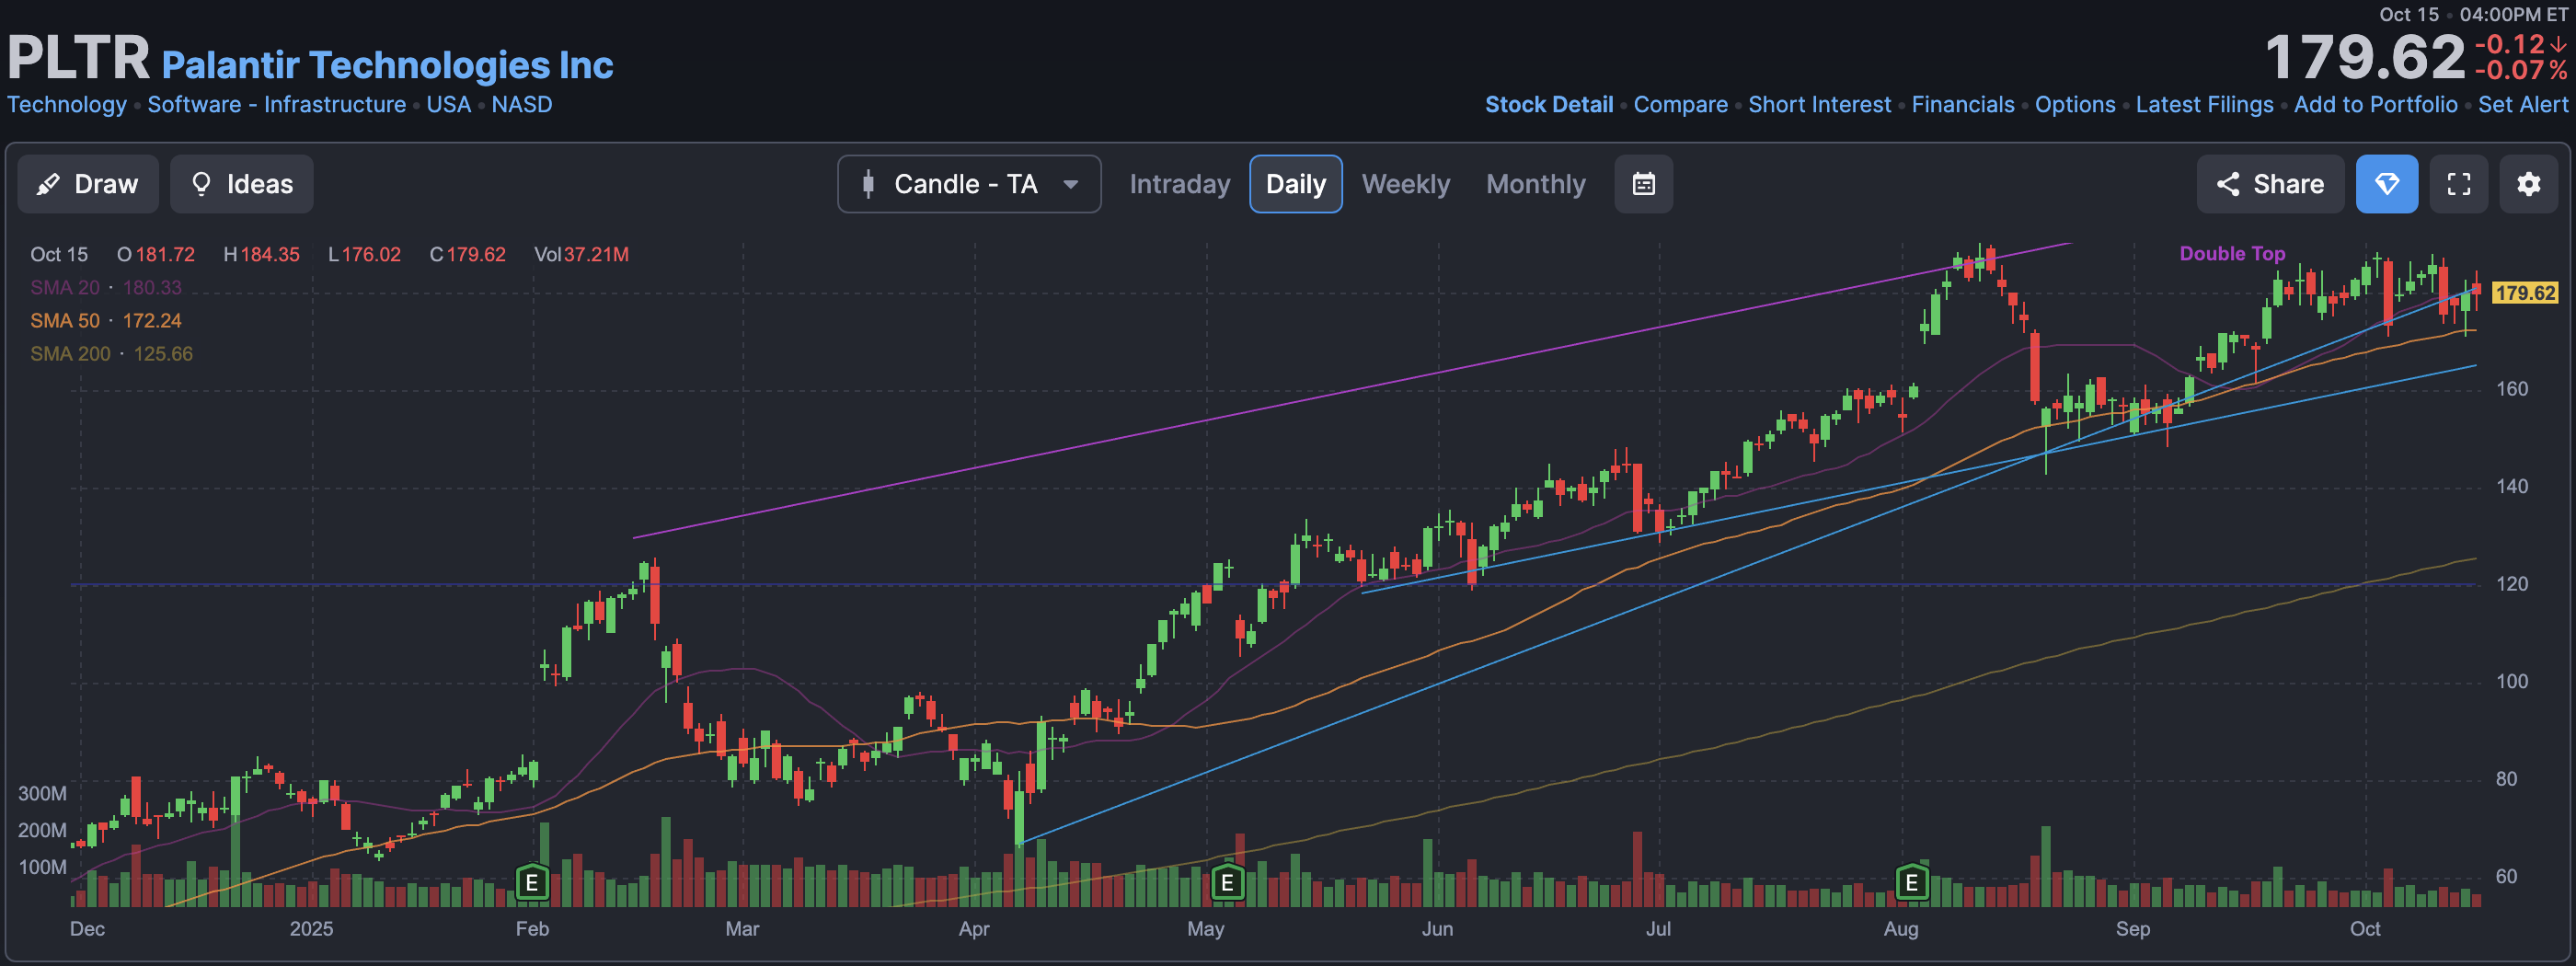Image resolution: width=2576 pixels, height=966 pixels.
Task: Click the blue diamond premium icon
Action: click(x=2386, y=184)
